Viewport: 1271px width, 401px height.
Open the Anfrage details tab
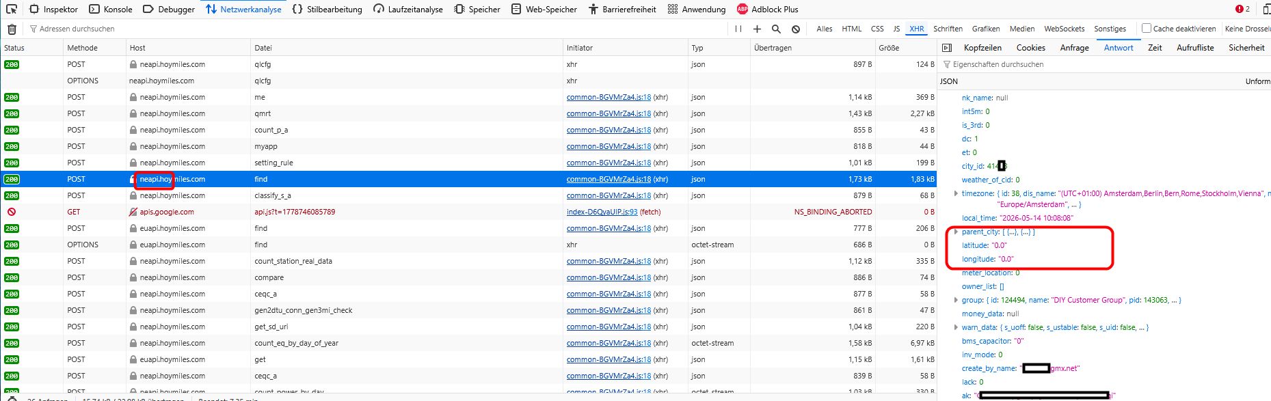1074,48
